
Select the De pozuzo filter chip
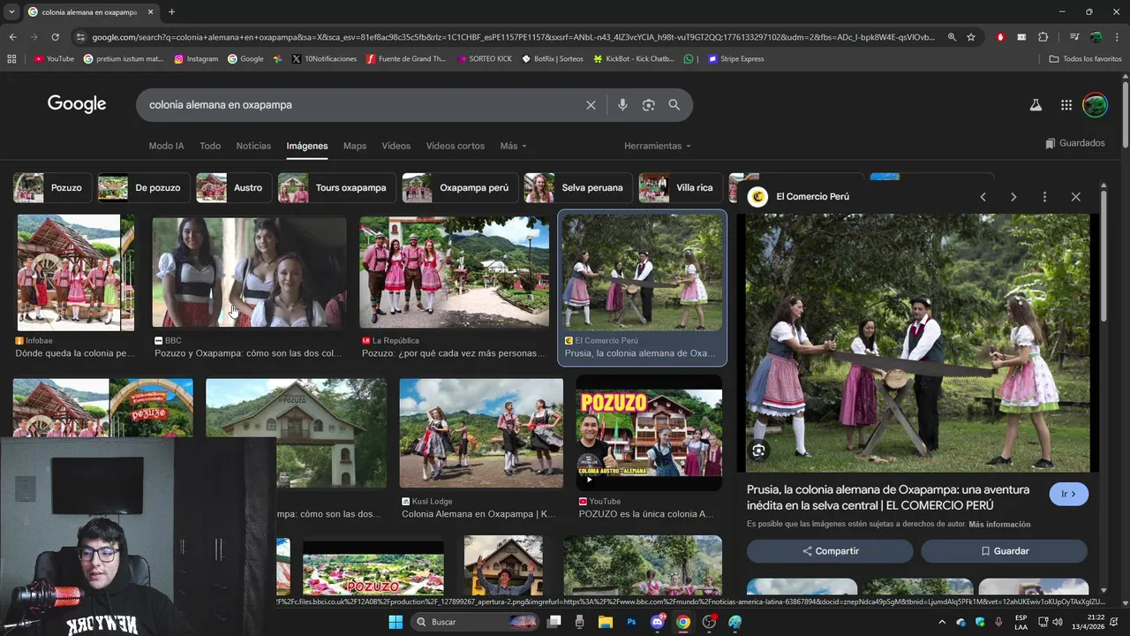coord(143,187)
